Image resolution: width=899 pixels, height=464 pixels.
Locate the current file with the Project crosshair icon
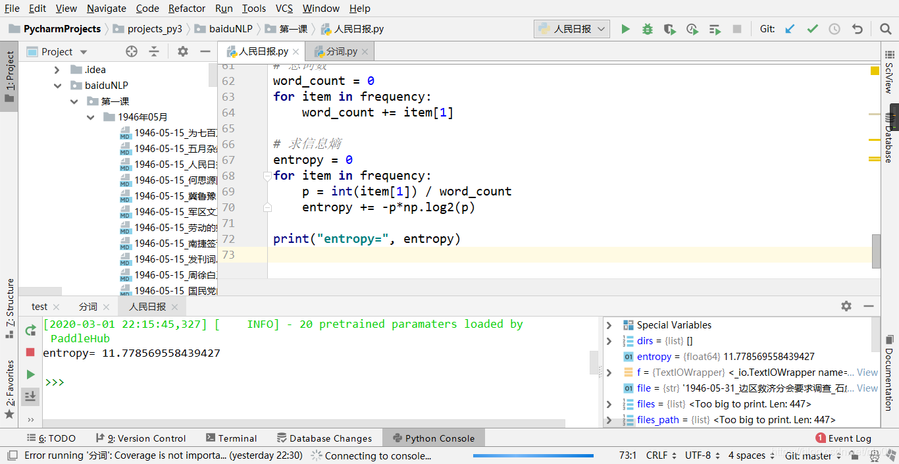tap(132, 51)
